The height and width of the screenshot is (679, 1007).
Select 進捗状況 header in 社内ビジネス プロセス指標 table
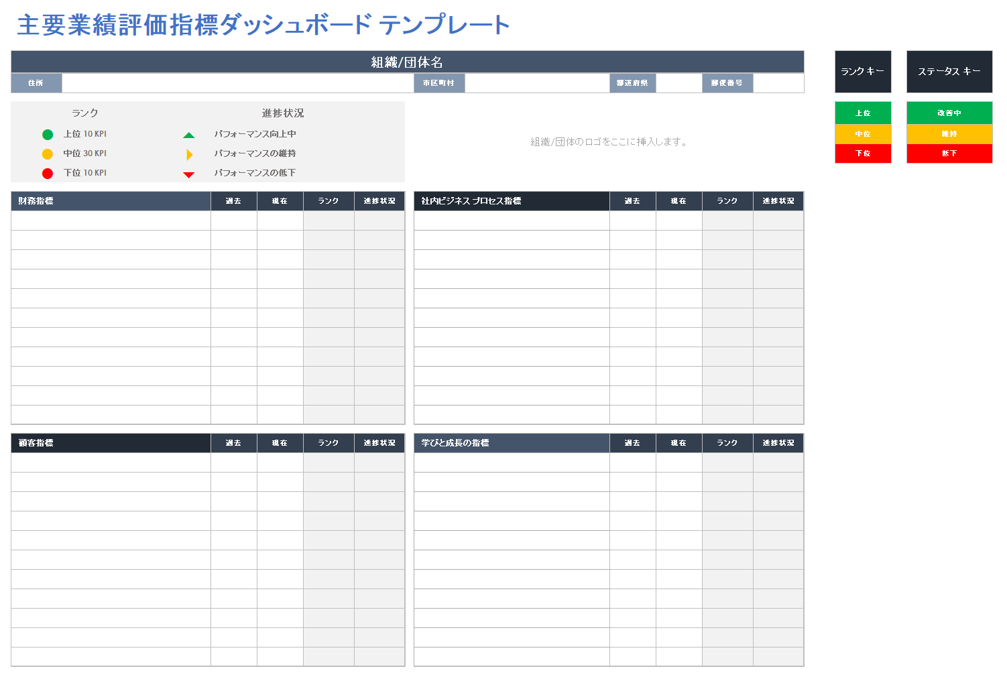778,201
